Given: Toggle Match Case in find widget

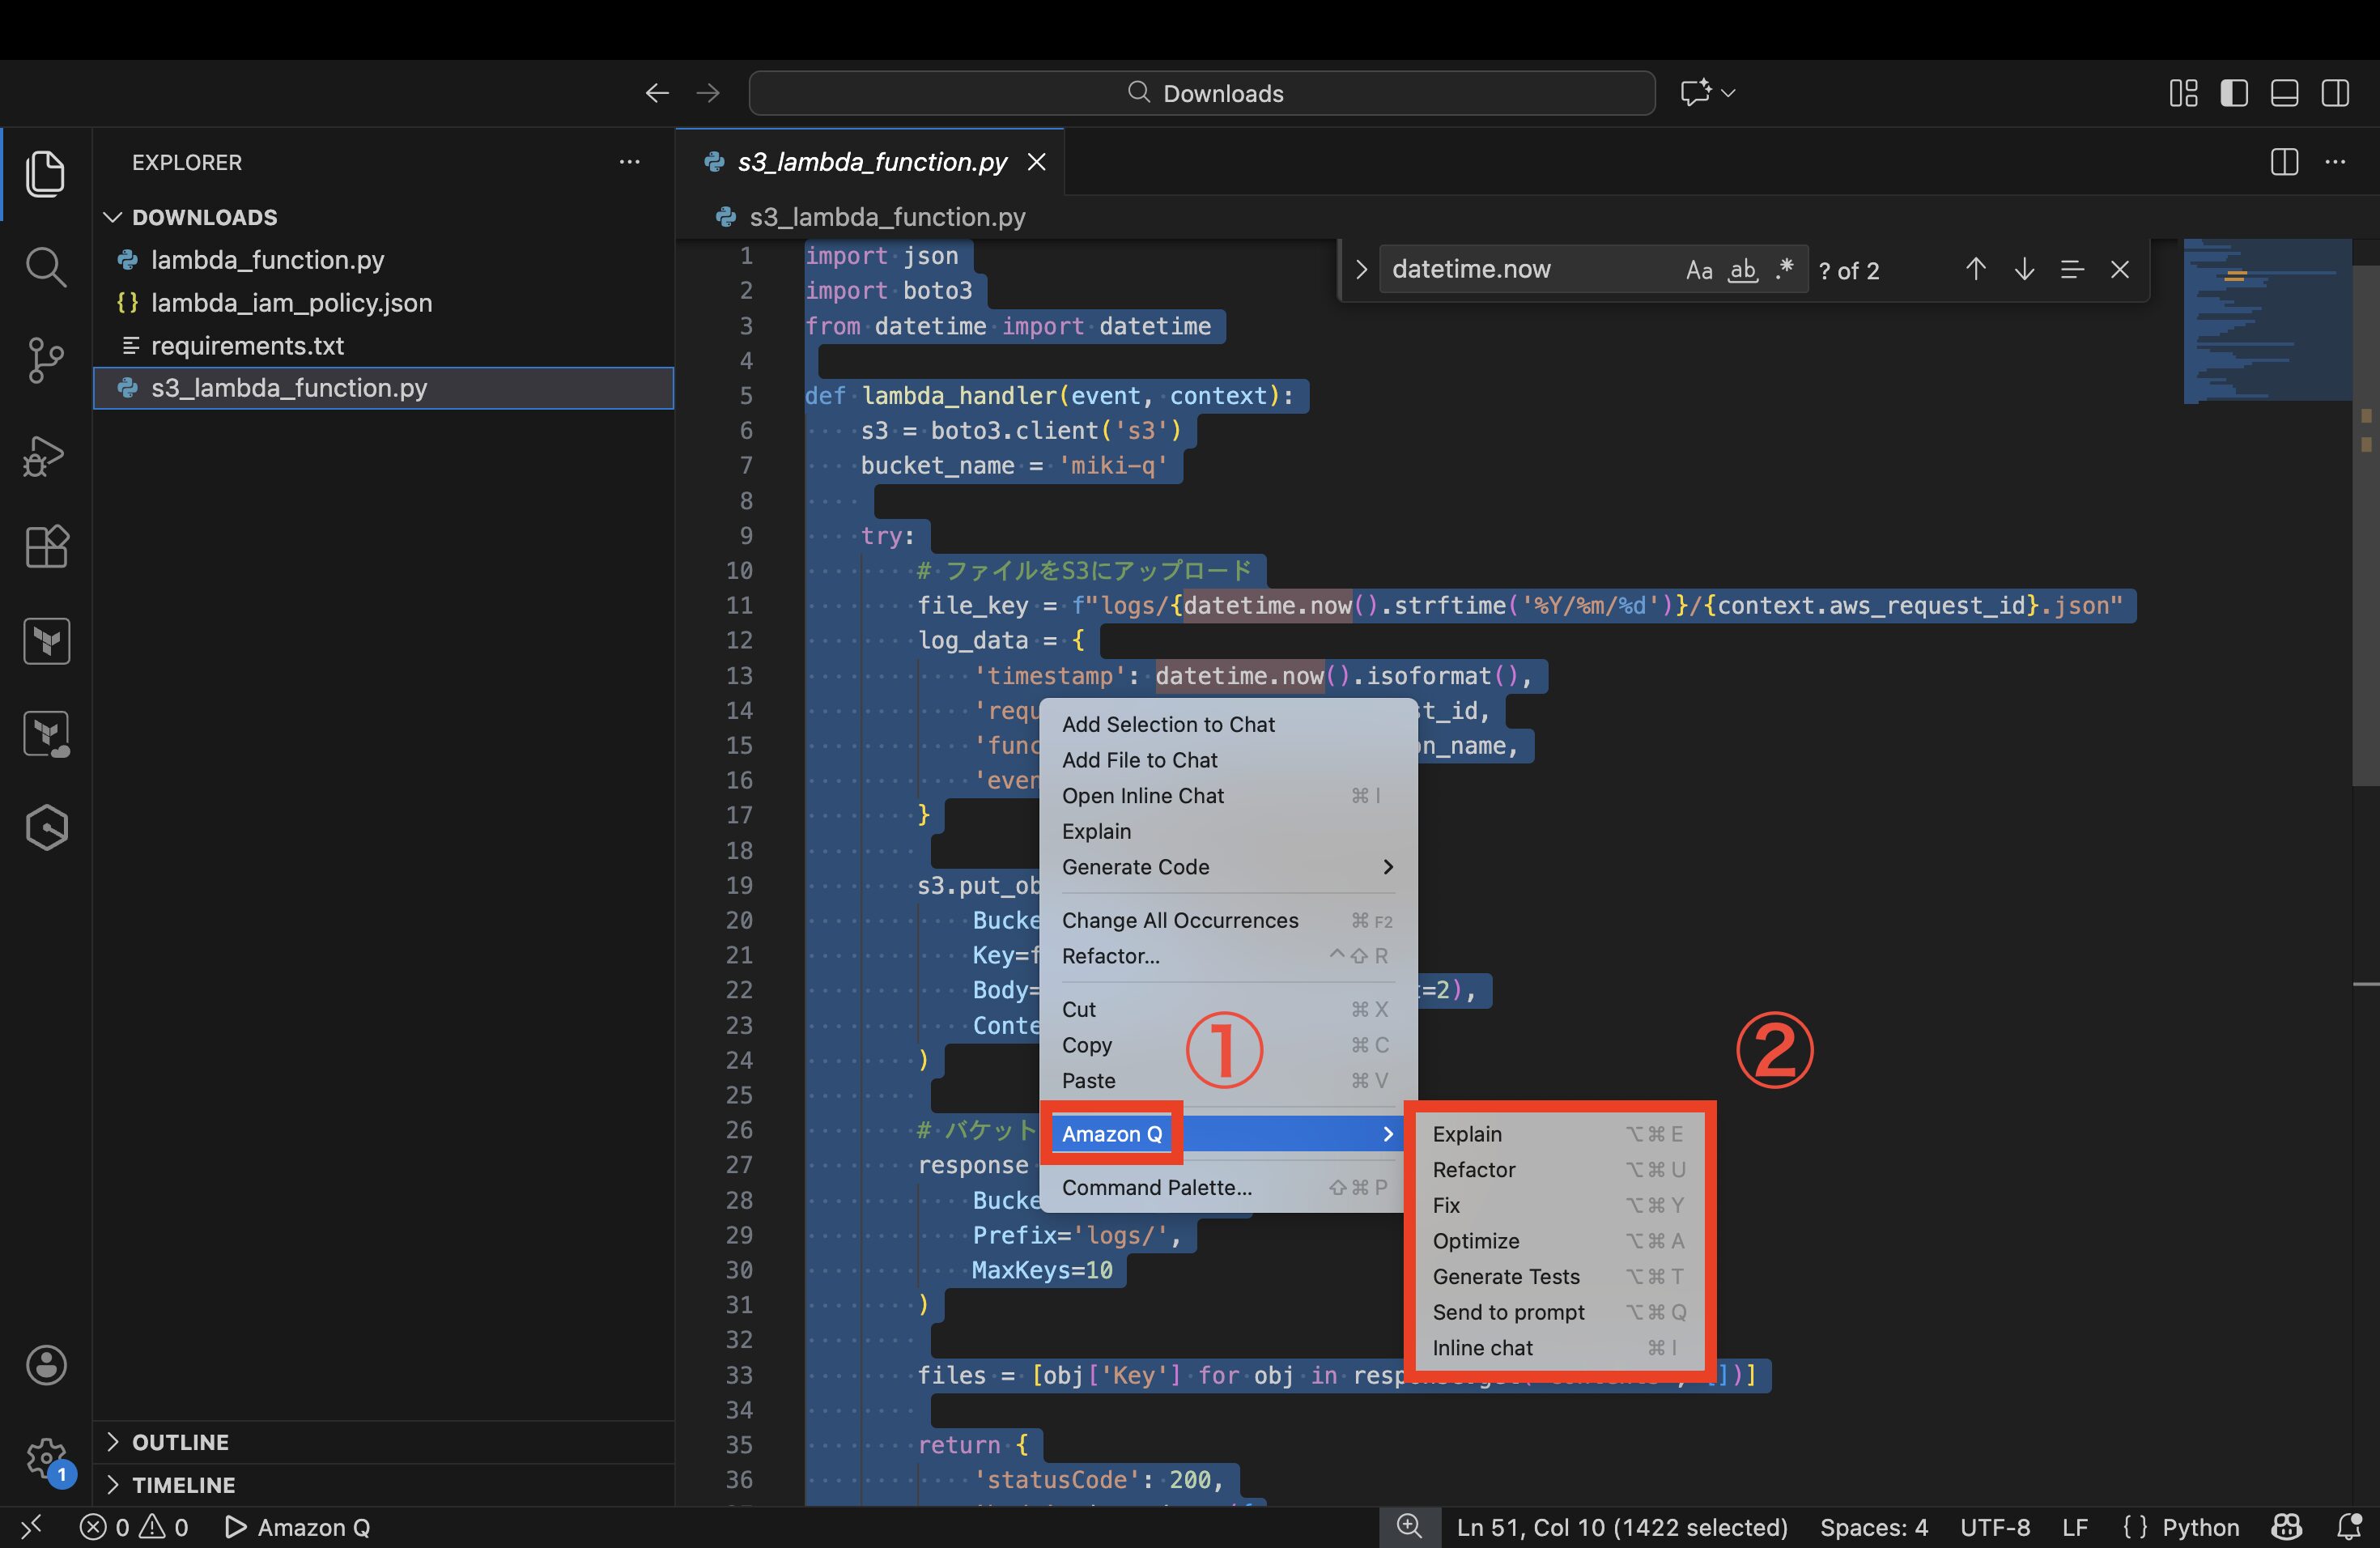Looking at the screenshot, I should 1698,270.
